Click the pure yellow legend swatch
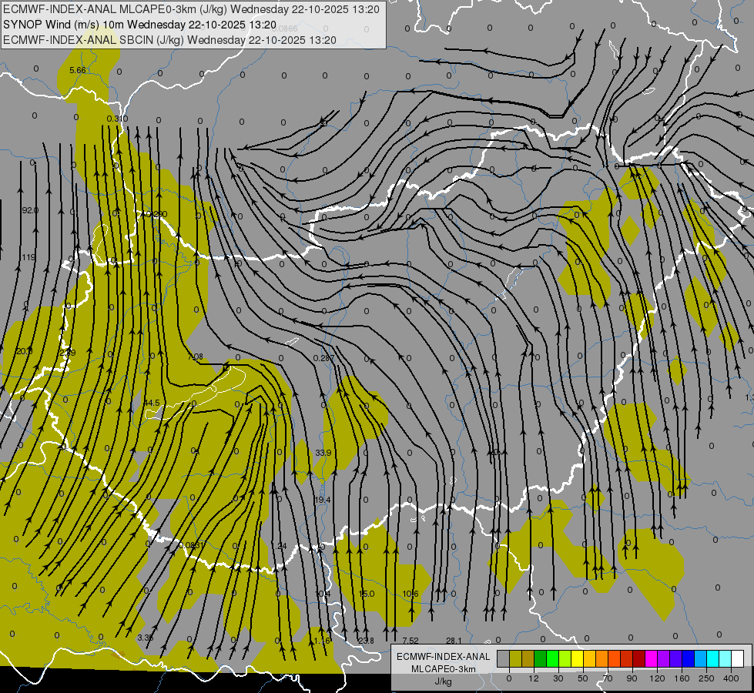 coord(578,659)
